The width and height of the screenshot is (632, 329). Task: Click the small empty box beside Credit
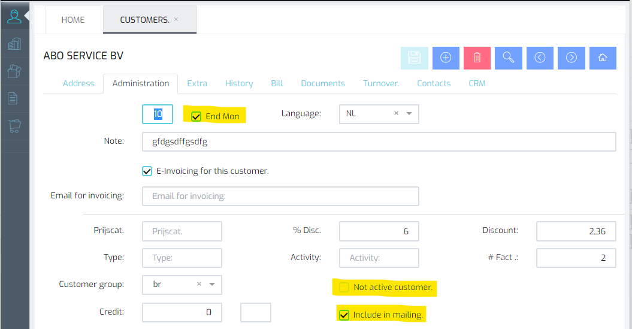256,312
